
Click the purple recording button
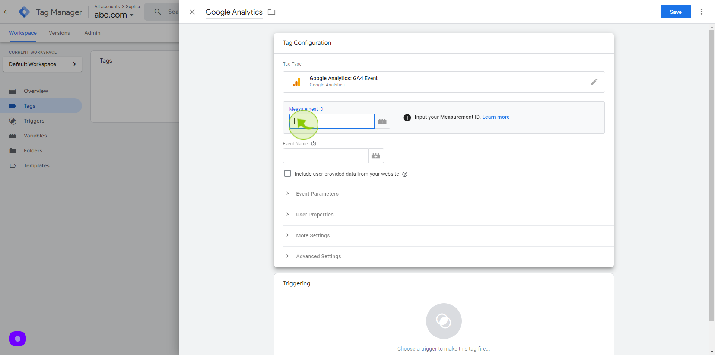pyautogui.click(x=18, y=339)
